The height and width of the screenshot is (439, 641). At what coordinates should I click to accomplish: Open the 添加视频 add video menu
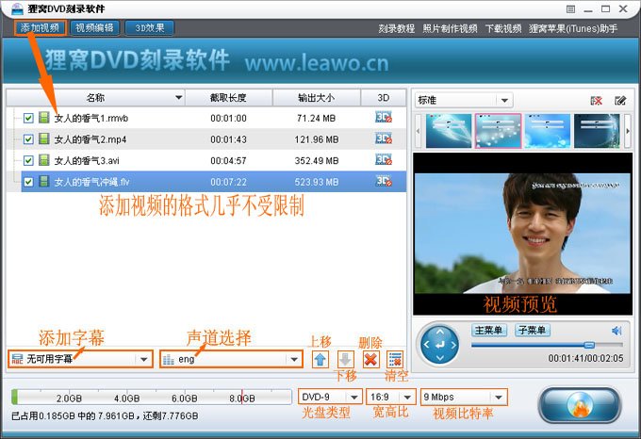40,28
